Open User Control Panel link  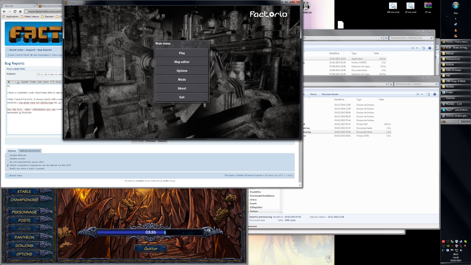click(19, 55)
